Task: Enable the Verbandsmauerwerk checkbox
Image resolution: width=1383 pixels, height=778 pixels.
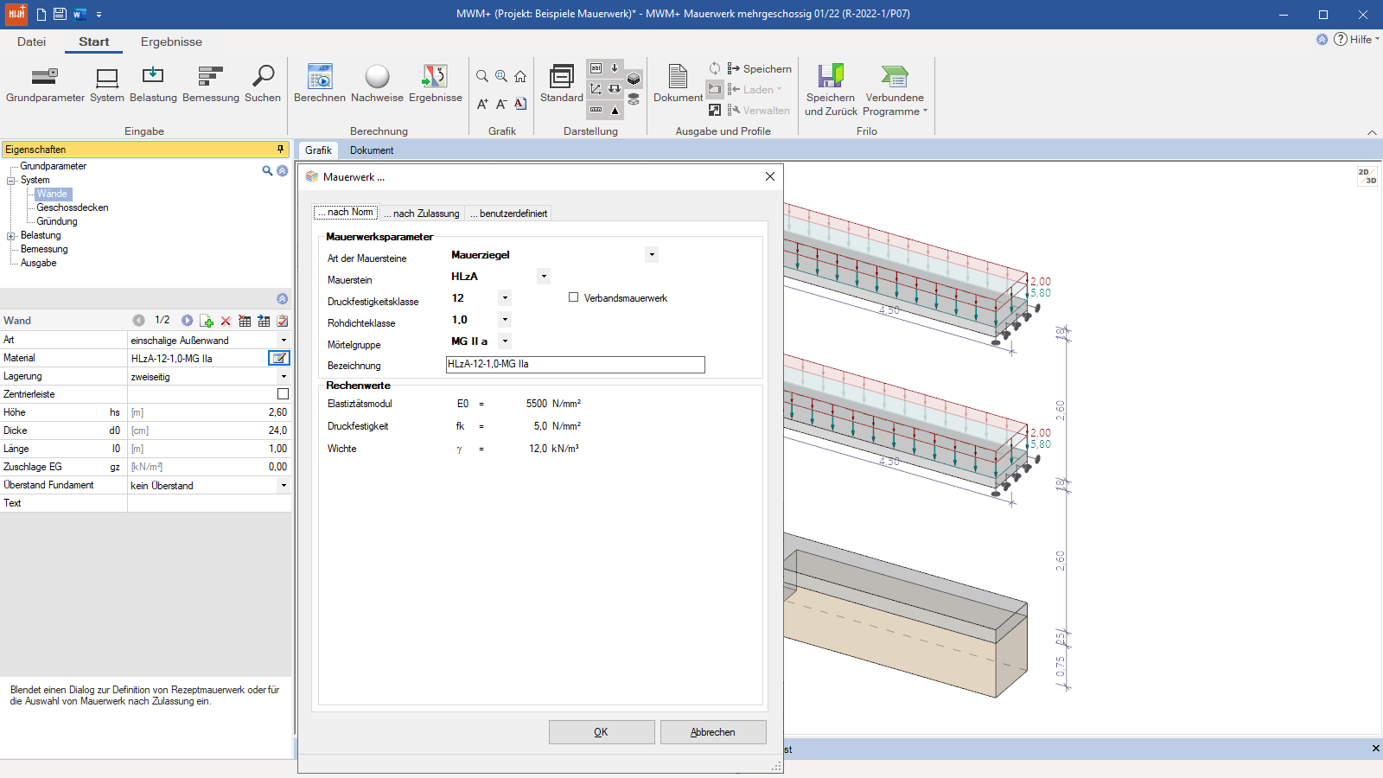Action: pos(573,297)
